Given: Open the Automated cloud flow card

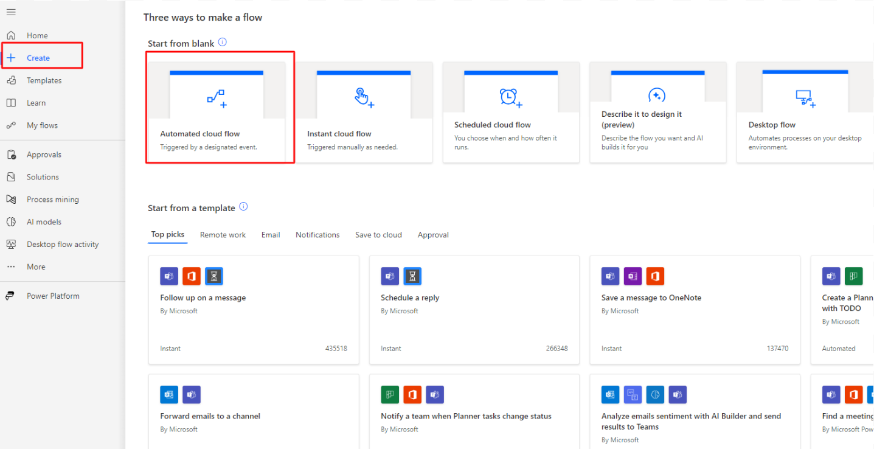Looking at the screenshot, I should 220,108.
